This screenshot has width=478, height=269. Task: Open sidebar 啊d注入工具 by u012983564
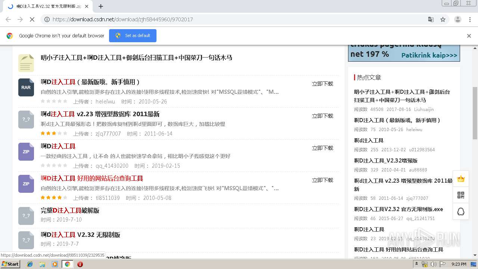point(369,140)
